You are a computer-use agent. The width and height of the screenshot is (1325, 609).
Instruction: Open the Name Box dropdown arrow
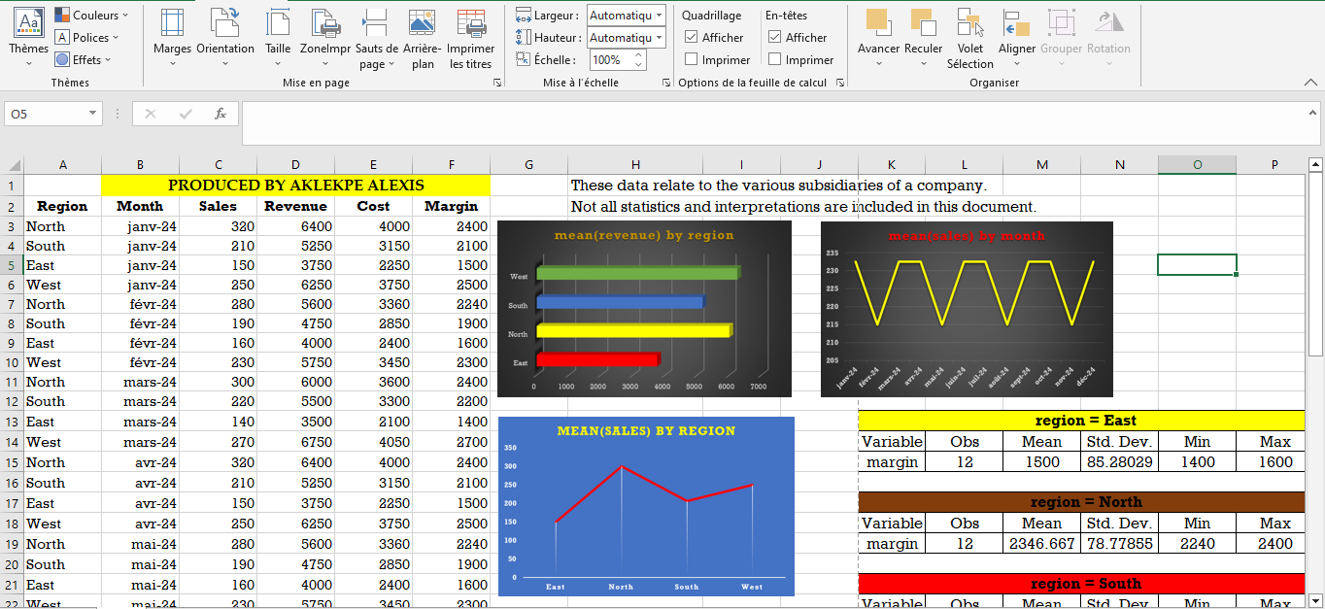click(x=93, y=114)
